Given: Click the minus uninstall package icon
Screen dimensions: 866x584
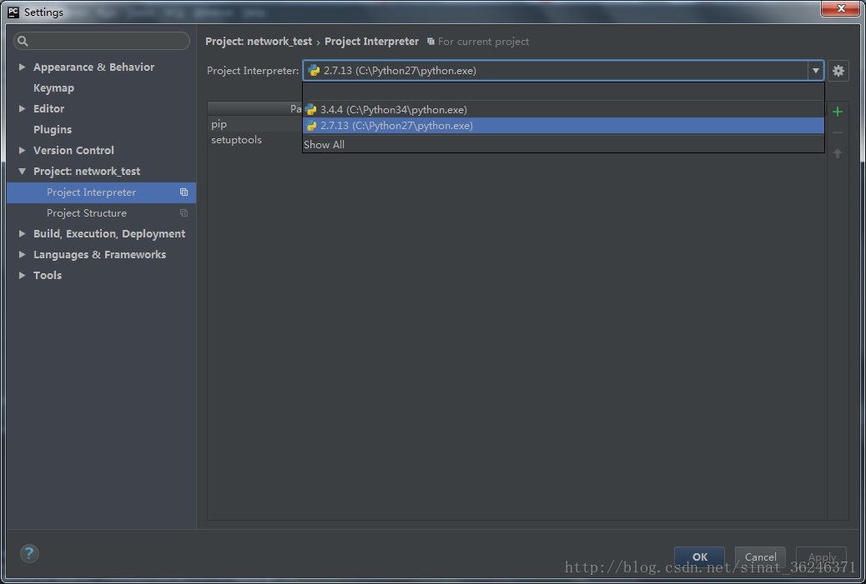Looking at the screenshot, I should pos(838,133).
